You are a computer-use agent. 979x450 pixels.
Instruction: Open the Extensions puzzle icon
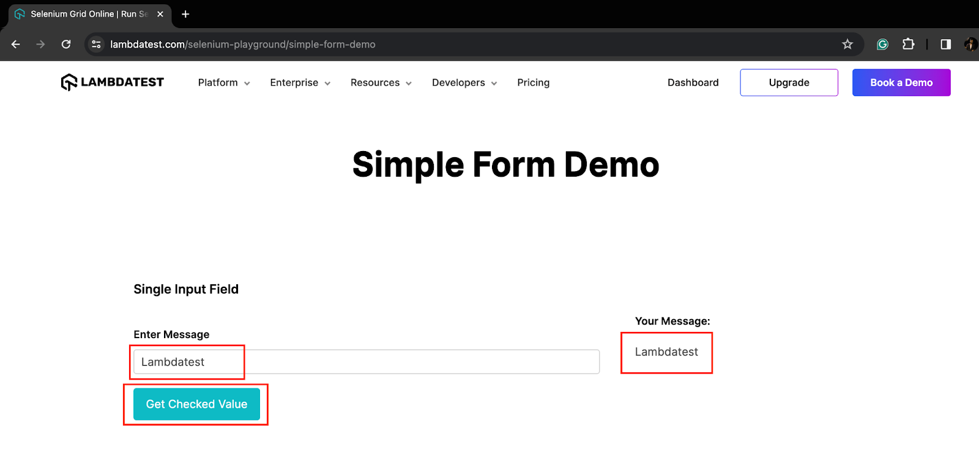click(x=909, y=44)
